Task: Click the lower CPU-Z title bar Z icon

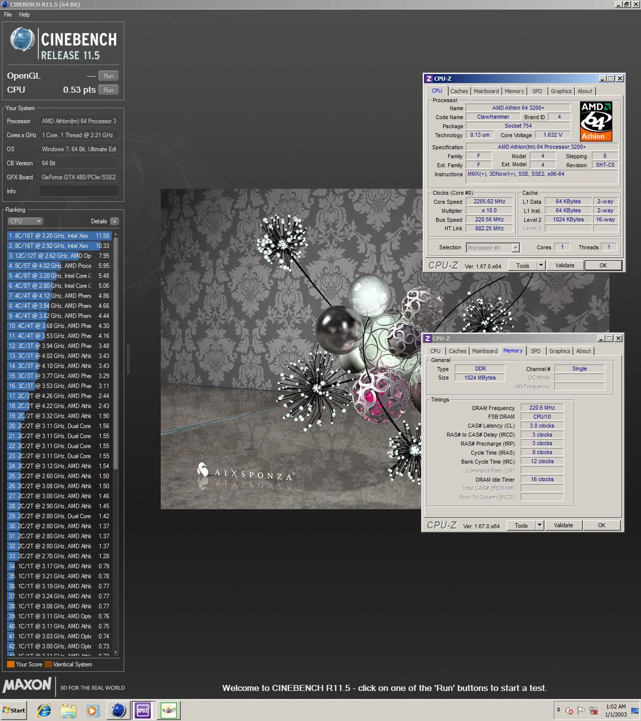Action: tap(427, 338)
